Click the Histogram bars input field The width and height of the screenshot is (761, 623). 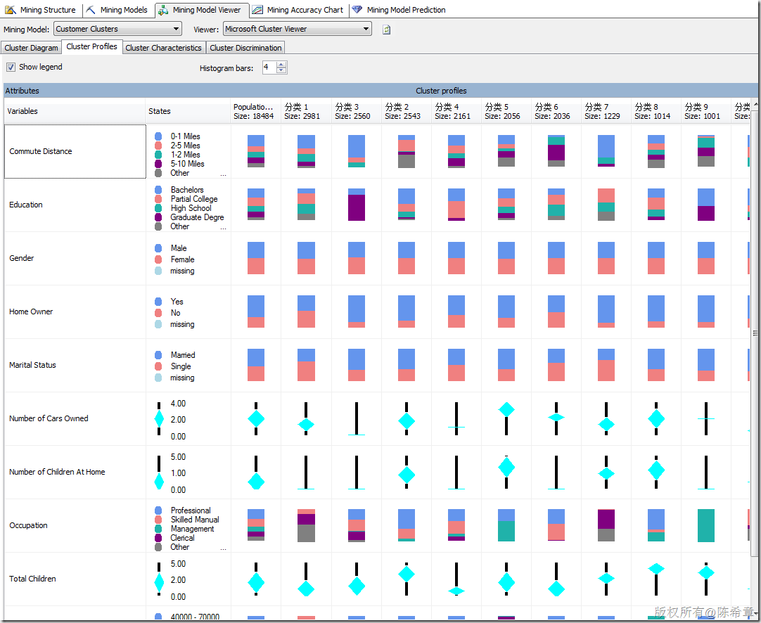coord(269,68)
